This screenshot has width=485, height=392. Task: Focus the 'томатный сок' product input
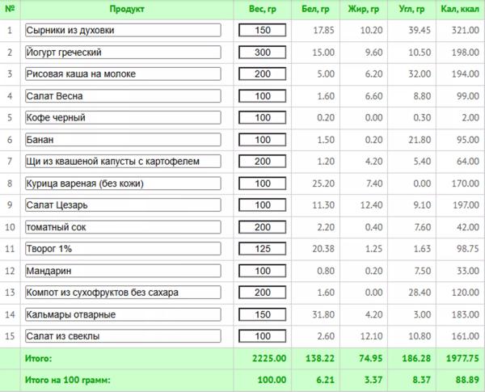123,227
